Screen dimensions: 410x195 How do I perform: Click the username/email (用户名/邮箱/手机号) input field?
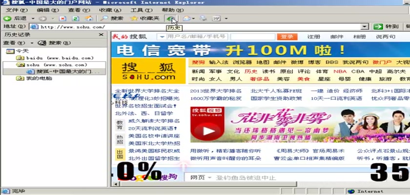pyautogui.click(x=197, y=37)
